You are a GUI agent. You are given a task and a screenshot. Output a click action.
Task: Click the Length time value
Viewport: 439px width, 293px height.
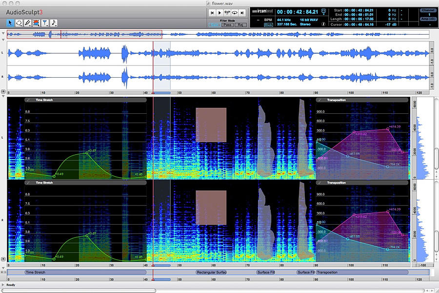pos(359,19)
